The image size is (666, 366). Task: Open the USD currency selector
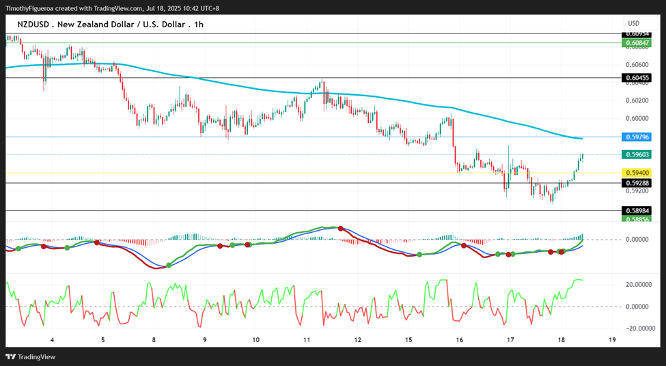634,23
